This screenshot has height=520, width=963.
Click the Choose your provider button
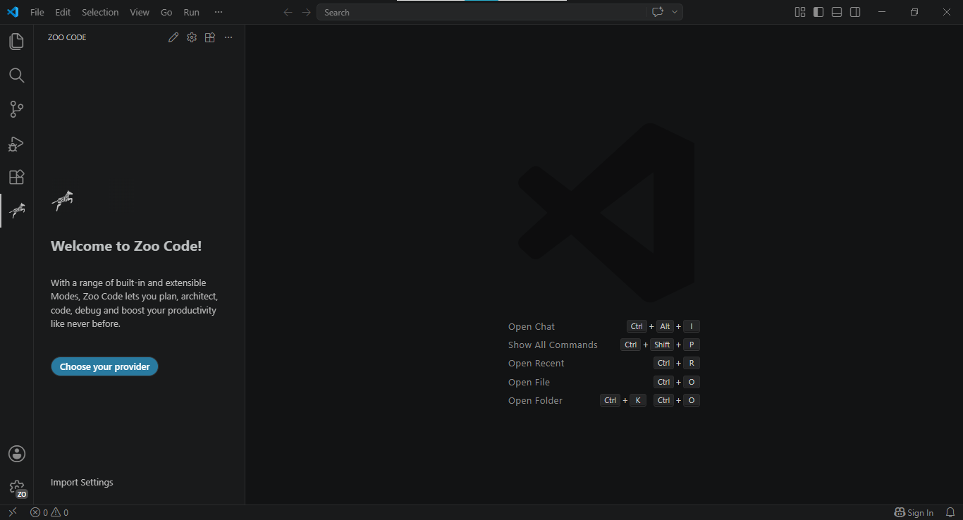[104, 366]
